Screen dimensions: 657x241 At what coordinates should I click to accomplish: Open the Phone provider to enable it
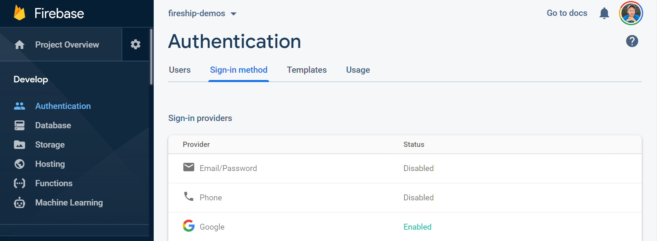(211, 197)
